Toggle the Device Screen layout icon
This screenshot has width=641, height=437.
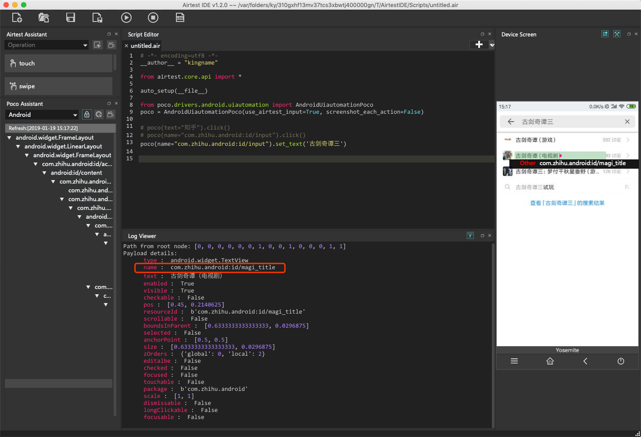(x=605, y=34)
